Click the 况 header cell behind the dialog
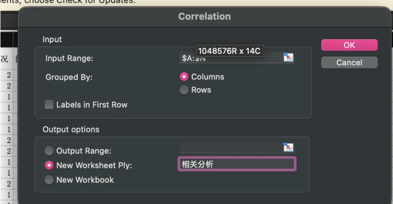 pos(4,59)
